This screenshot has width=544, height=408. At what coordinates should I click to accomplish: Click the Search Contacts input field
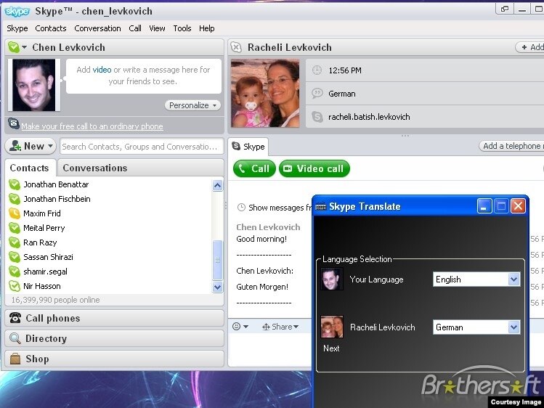(142, 147)
